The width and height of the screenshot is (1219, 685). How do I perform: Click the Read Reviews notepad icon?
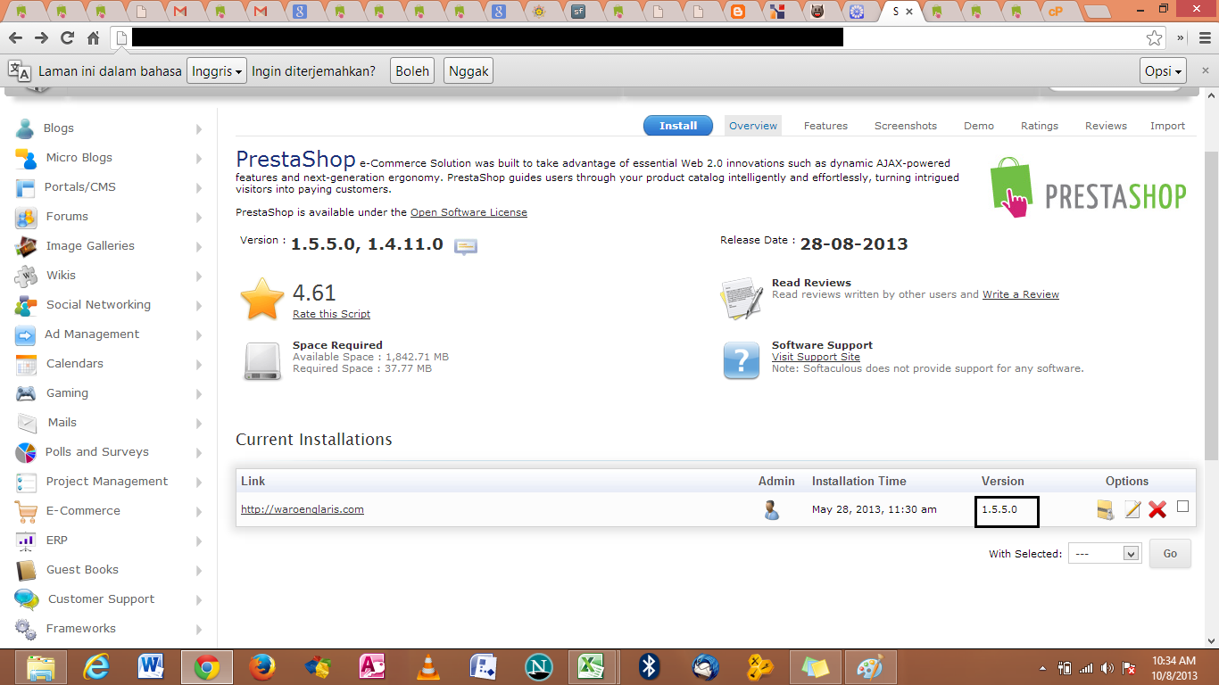tap(742, 298)
